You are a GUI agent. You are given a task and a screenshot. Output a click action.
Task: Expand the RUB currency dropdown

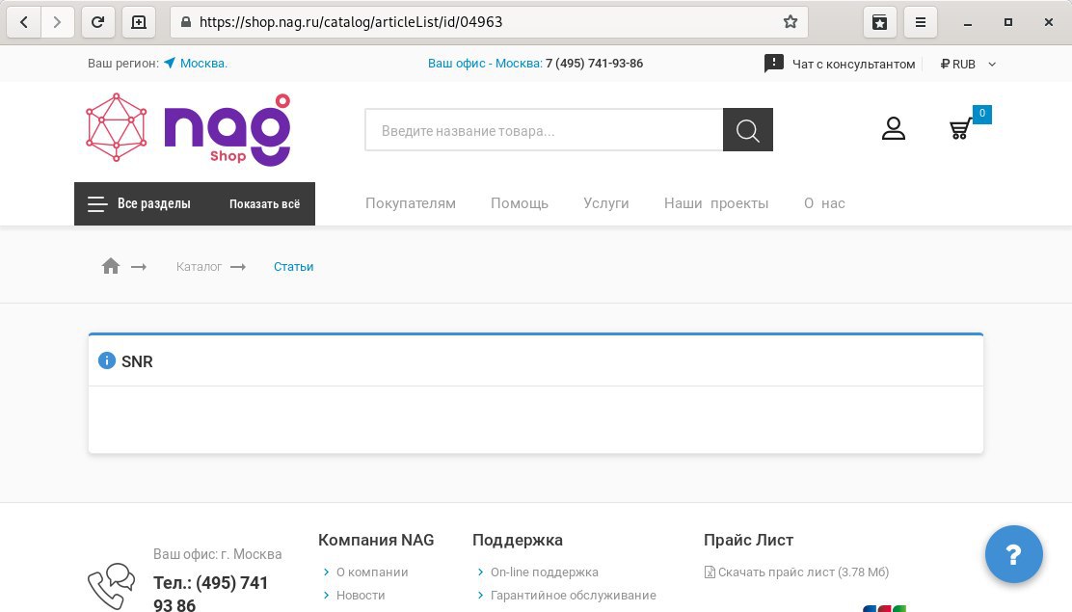[968, 65]
